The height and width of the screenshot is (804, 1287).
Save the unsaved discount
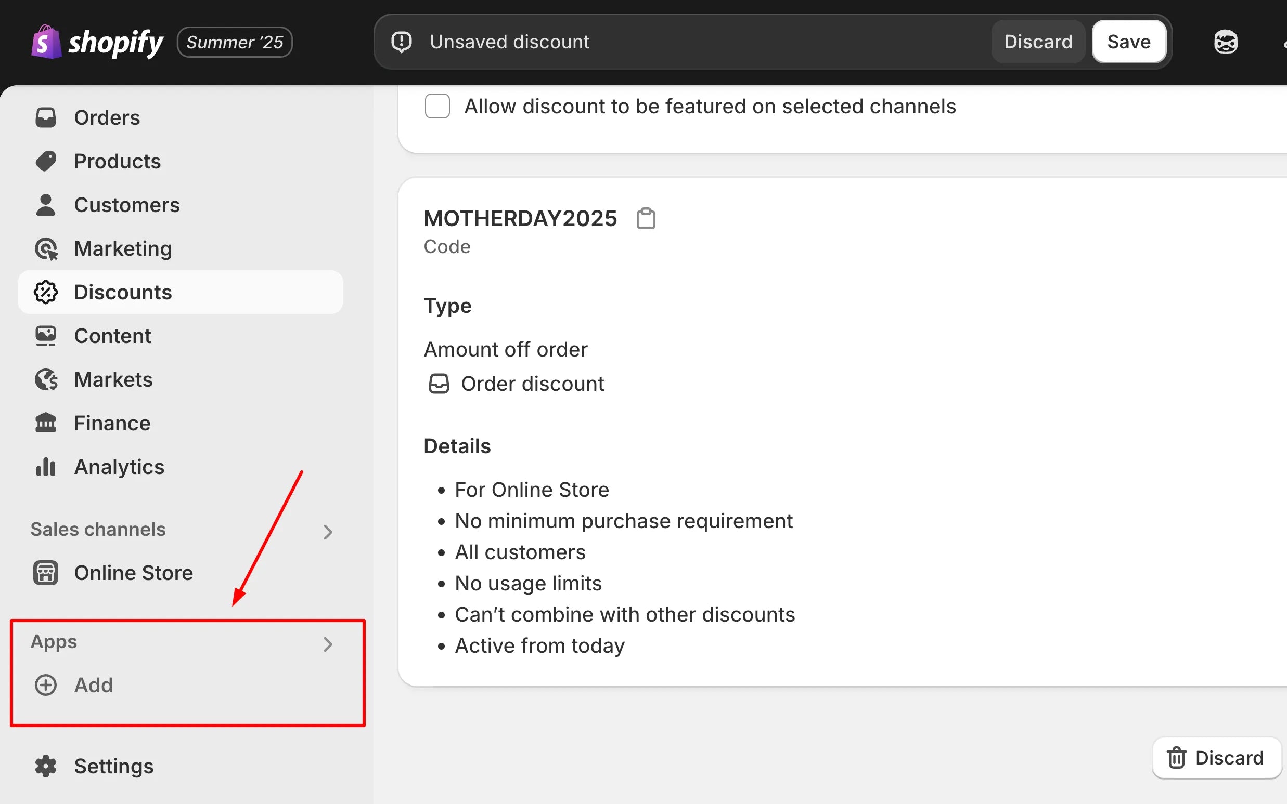[1128, 42]
